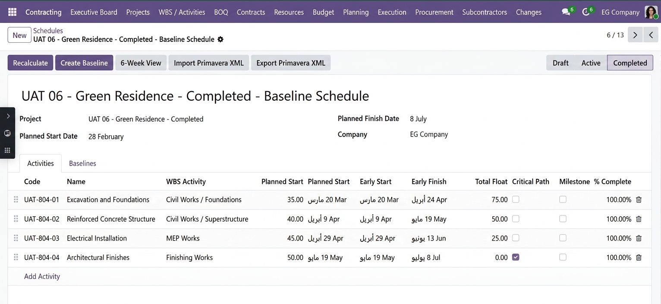Open the 6-Week View
Viewport: 661px width, 304px height.
pyautogui.click(x=141, y=63)
